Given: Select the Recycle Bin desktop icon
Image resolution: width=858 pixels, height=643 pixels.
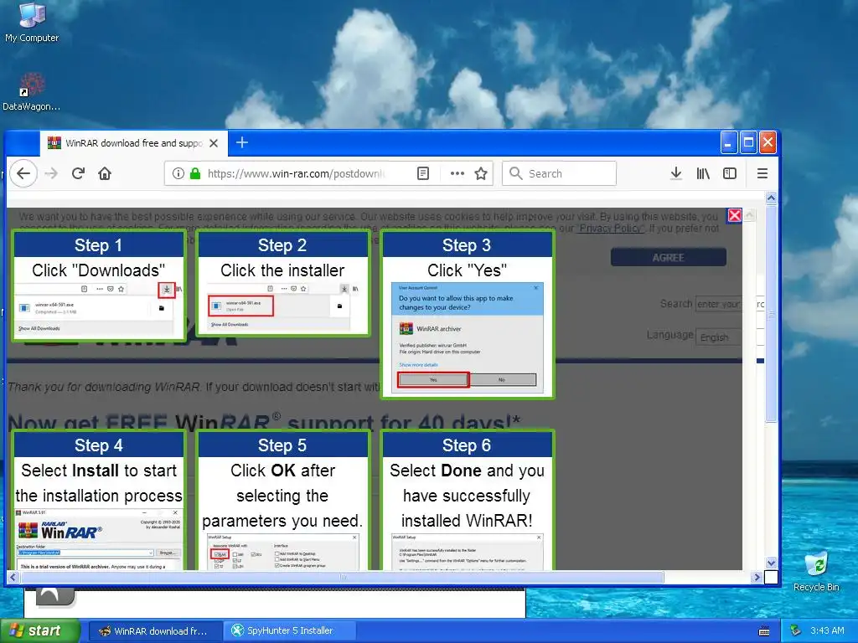Looking at the screenshot, I should [816, 571].
